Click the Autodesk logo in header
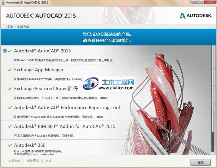 [196, 15]
